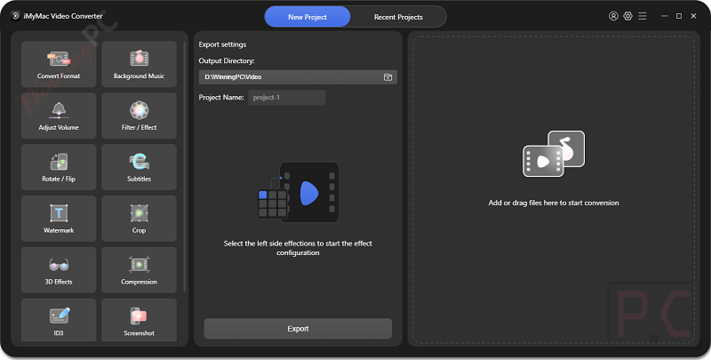This screenshot has height=360, width=711.
Task: Click the 'Project Name:' label
Action: point(220,98)
